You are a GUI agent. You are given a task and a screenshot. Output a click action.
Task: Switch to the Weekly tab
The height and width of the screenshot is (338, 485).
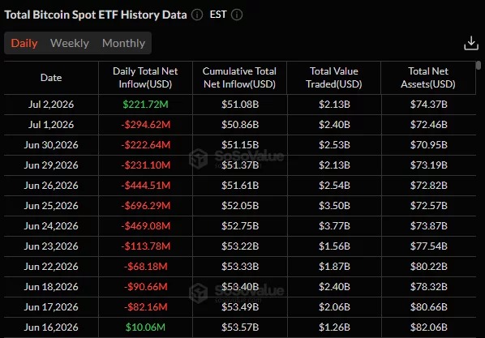[x=70, y=43]
